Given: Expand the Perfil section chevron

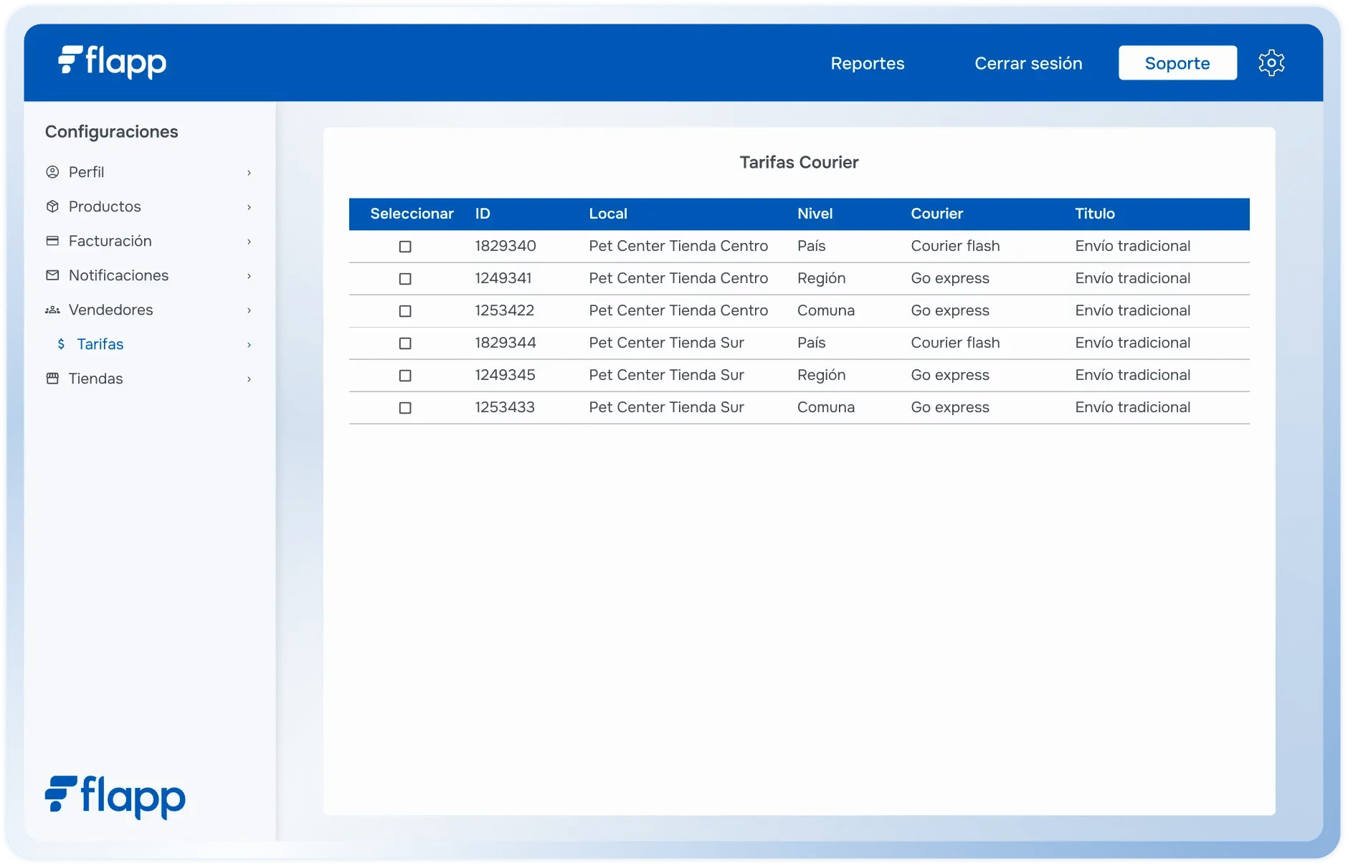Looking at the screenshot, I should point(249,173).
